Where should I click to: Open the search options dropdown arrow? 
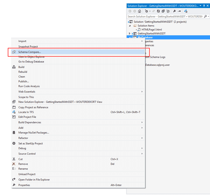208,17
